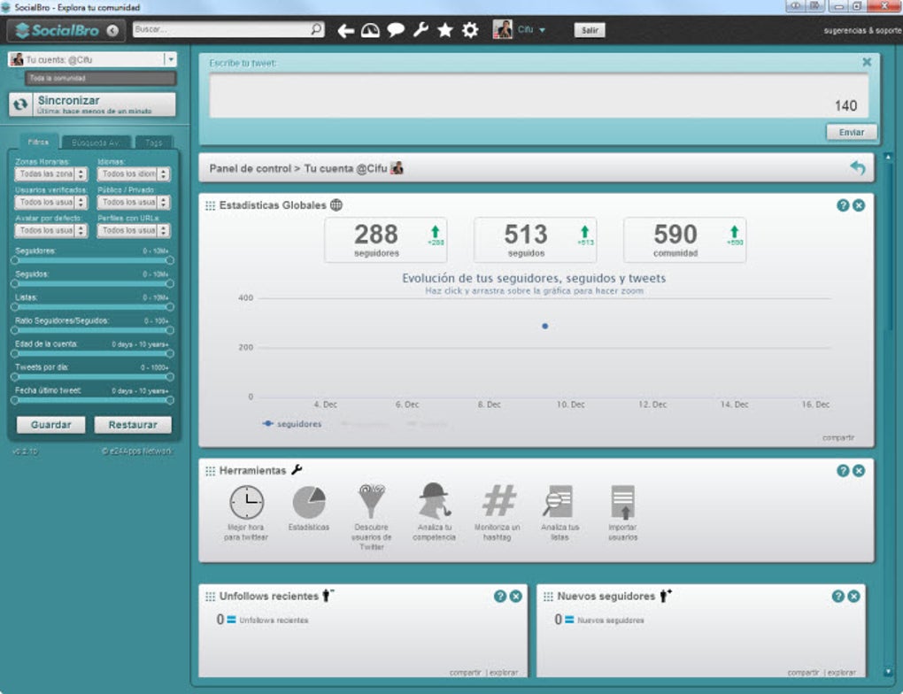Open Importar usuarios tool

click(x=623, y=513)
